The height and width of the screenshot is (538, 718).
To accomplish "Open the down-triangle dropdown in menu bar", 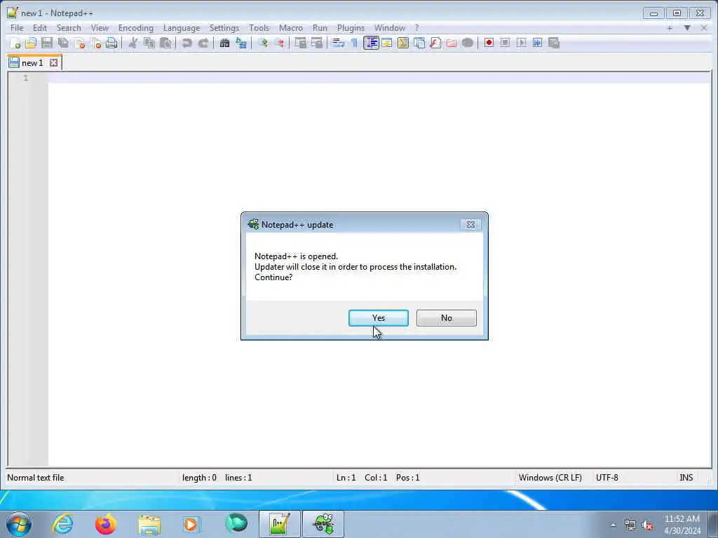I will coord(687,28).
